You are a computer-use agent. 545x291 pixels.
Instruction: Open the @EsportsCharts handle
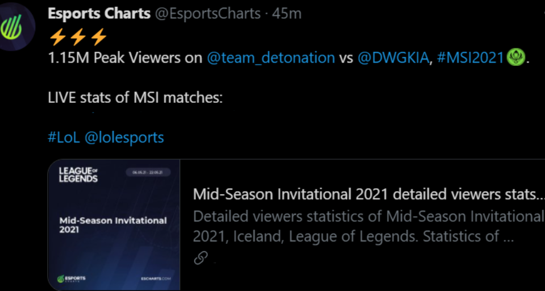tap(207, 14)
